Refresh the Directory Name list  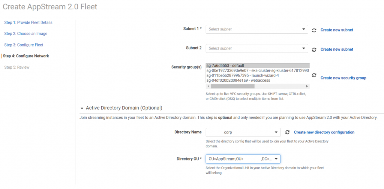[x=288, y=132]
